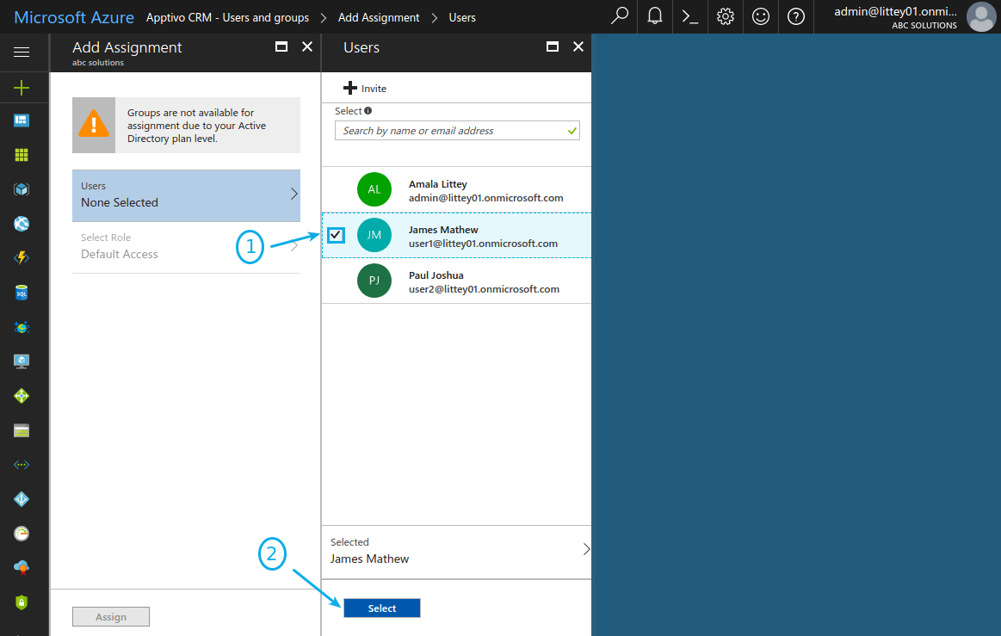Click the Assign button

[x=111, y=617]
